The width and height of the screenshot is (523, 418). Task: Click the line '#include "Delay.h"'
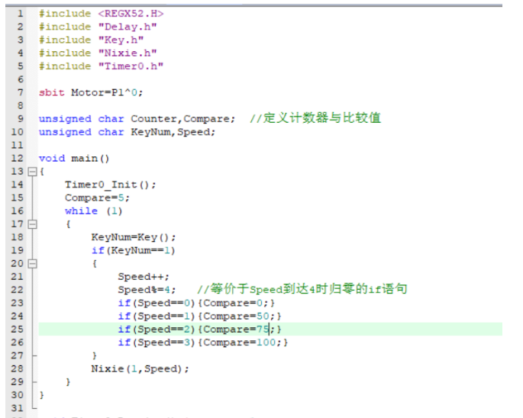[98, 27]
